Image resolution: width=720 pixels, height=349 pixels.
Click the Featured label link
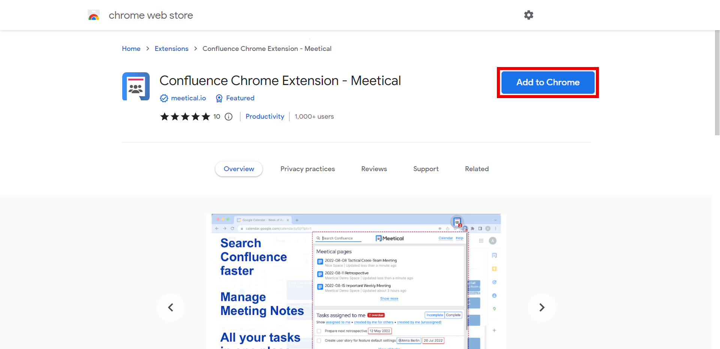click(x=240, y=98)
